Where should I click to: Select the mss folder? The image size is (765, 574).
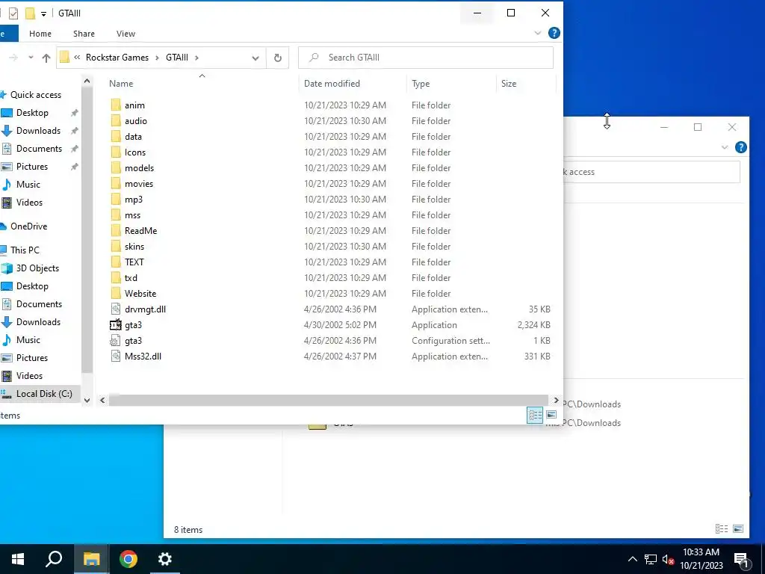point(132,215)
